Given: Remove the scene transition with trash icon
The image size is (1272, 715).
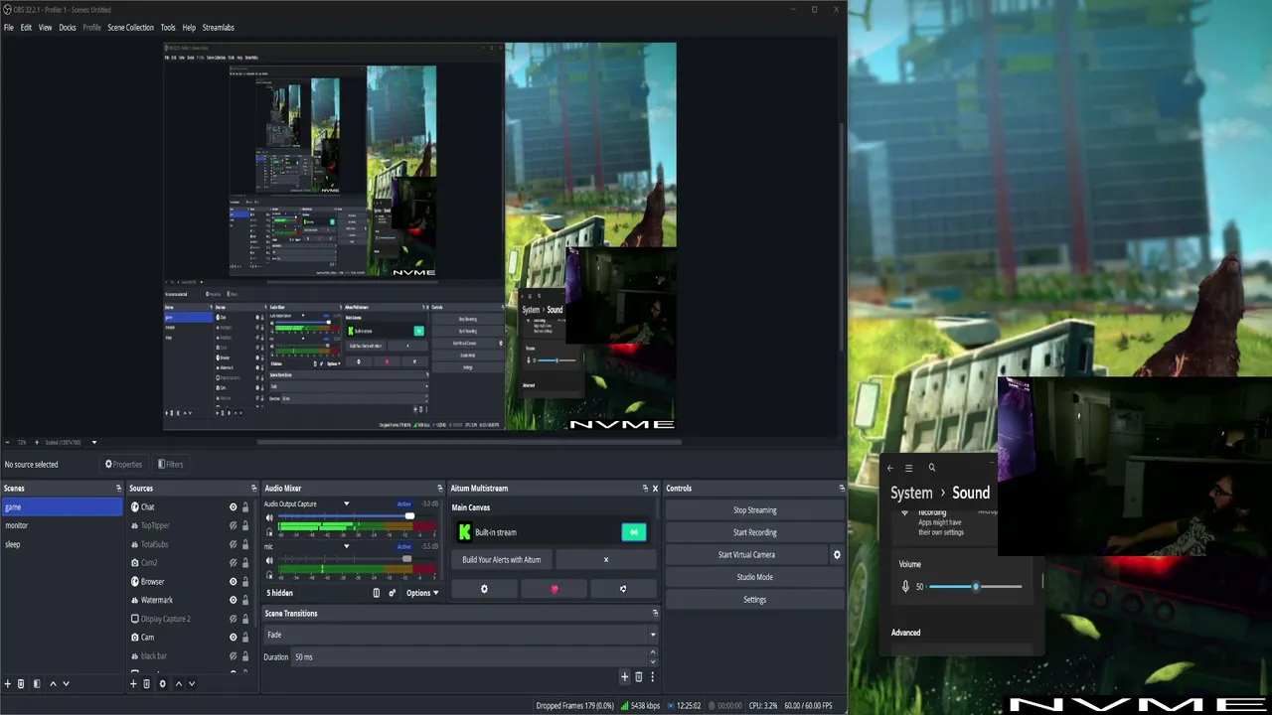Looking at the screenshot, I should (639, 676).
